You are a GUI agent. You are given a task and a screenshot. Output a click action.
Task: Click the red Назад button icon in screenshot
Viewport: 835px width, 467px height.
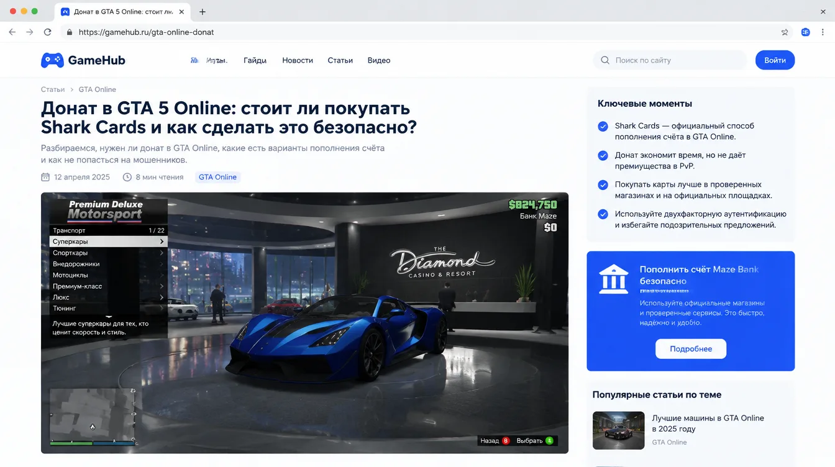point(506,441)
